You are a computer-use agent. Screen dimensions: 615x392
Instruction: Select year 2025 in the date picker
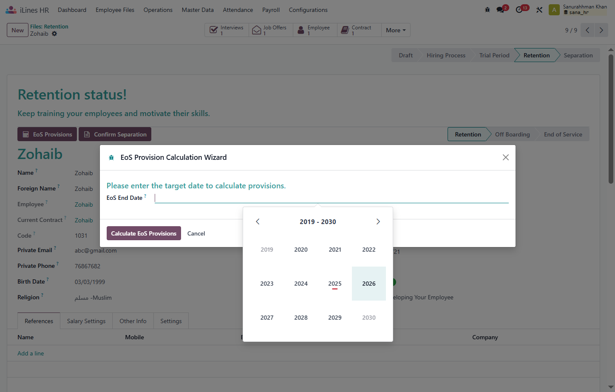click(335, 284)
